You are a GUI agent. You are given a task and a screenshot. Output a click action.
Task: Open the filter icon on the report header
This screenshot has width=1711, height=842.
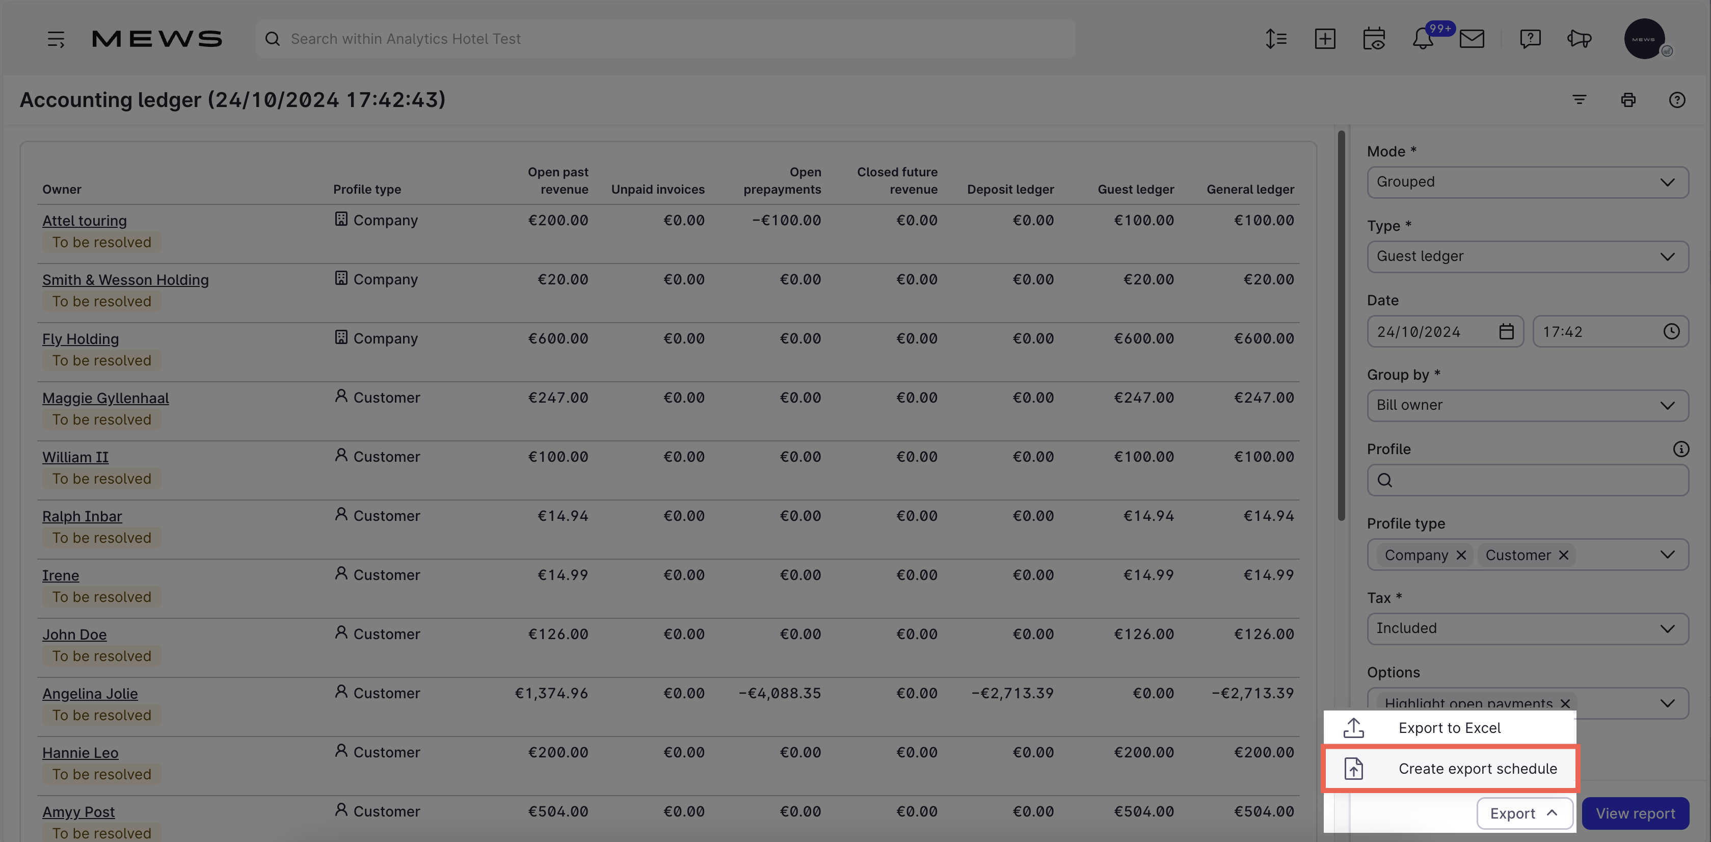(1580, 100)
